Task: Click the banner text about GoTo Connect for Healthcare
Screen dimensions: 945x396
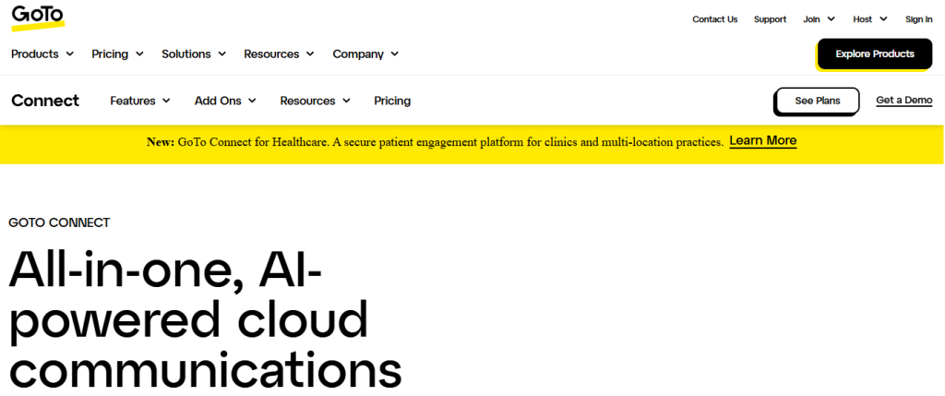Action: tap(435, 142)
